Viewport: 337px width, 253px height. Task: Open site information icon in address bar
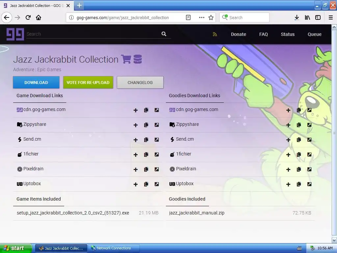coord(71,17)
